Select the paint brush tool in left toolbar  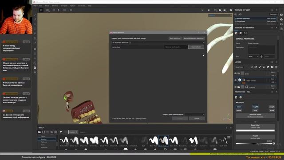[35, 15]
